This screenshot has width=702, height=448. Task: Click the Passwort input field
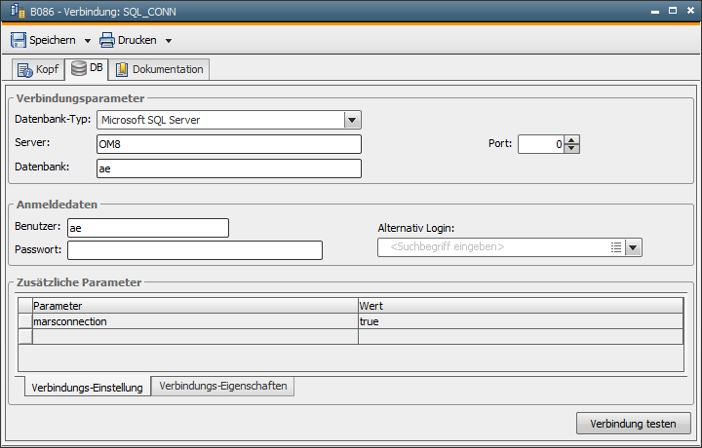coord(194,251)
